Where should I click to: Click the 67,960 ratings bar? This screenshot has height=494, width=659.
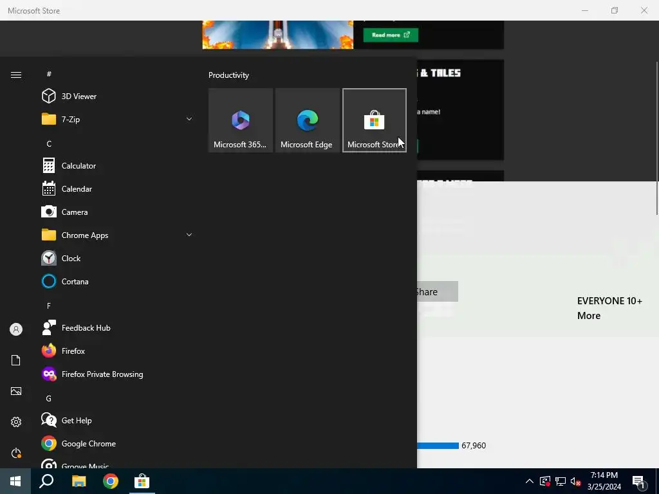tap(438, 445)
